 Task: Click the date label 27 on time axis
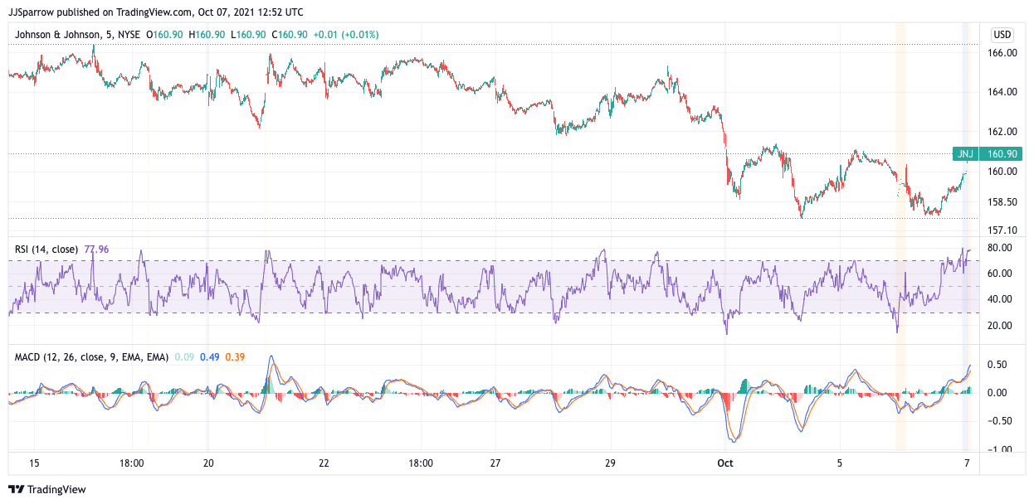click(x=495, y=463)
